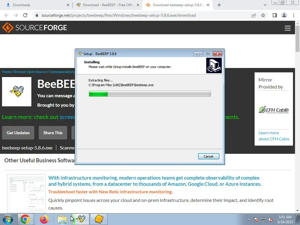Bookmark this page with the star icon
Image resolution: width=300 pixels, height=225 pixels.
(263, 15)
